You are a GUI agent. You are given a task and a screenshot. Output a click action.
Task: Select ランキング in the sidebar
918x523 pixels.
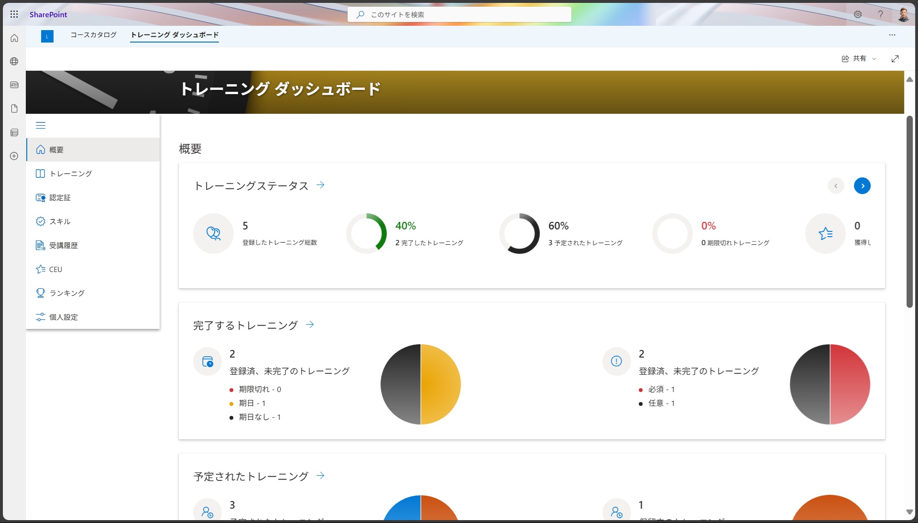pos(93,293)
